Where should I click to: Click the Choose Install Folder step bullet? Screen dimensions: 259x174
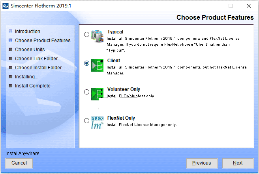click(x=10, y=68)
